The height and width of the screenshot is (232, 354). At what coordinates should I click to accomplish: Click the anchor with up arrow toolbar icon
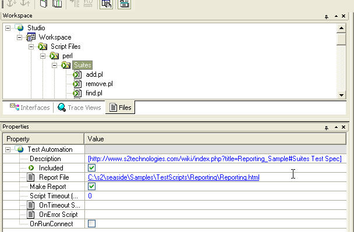tap(25, 3)
